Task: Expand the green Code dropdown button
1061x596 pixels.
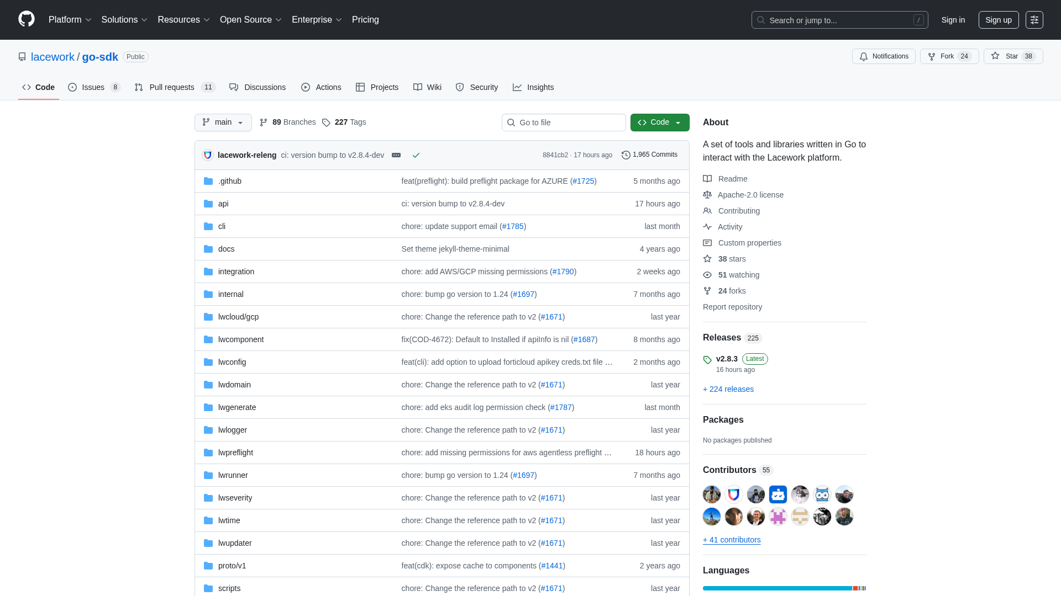Action: click(x=660, y=123)
